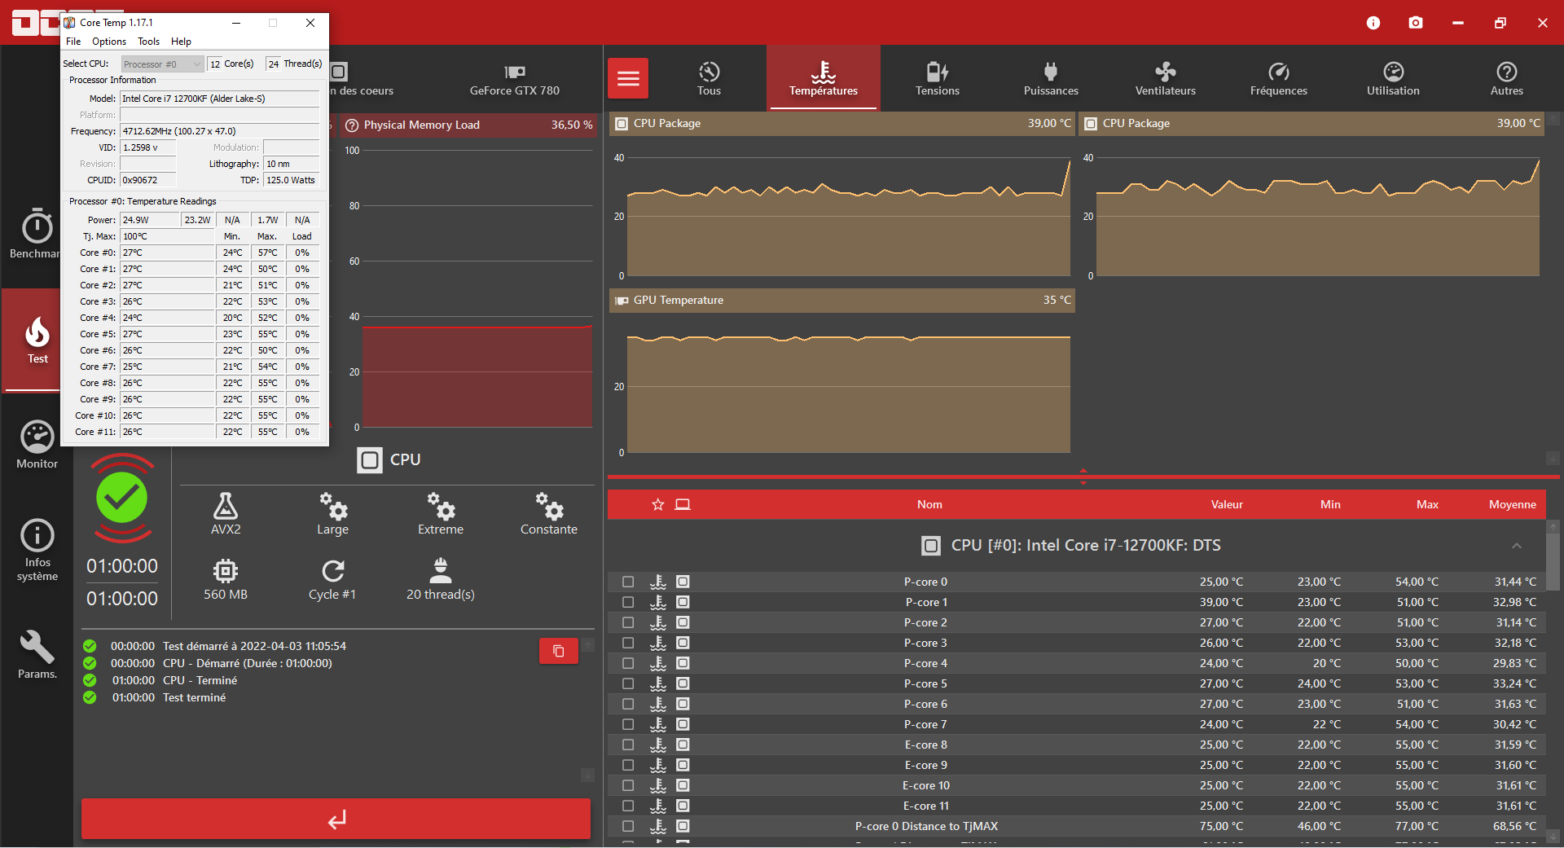Sort the table by the Valeur column
Image resolution: width=1564 pixels, height=848 pixels.
1227,505
